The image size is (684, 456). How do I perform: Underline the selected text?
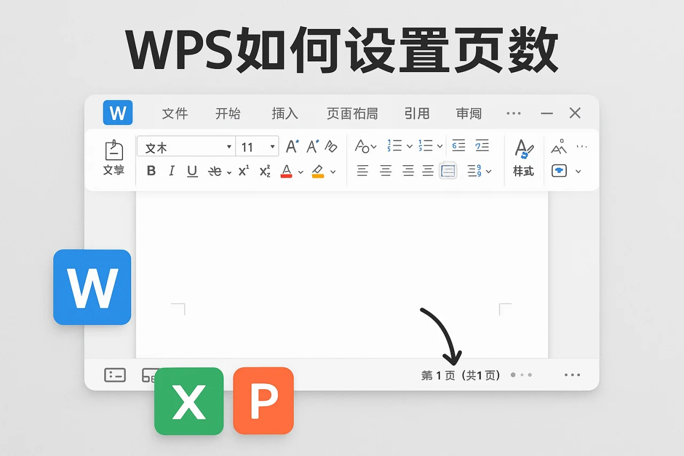pyautogui.click(x=192, y=171)
